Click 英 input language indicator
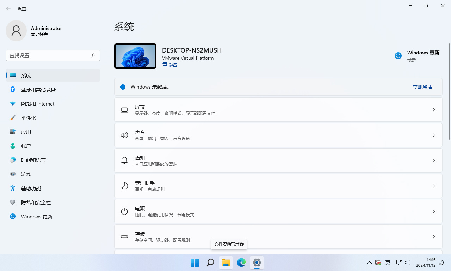This screenshot has height=271, width=451. (x=388, y=263)
